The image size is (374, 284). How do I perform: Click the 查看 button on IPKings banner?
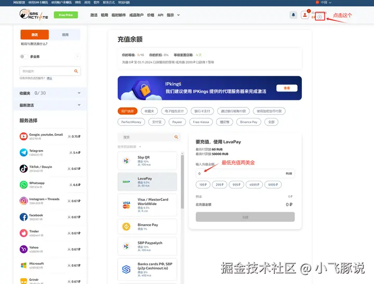287,88
